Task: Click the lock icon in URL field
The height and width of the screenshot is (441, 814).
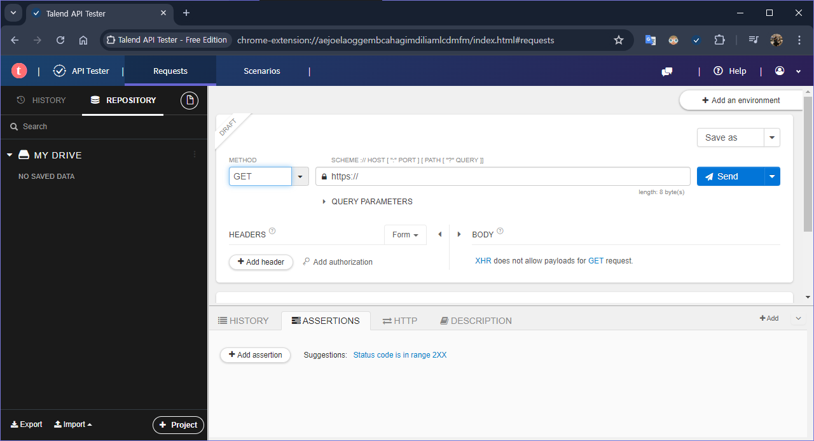Action: point(324,177)
